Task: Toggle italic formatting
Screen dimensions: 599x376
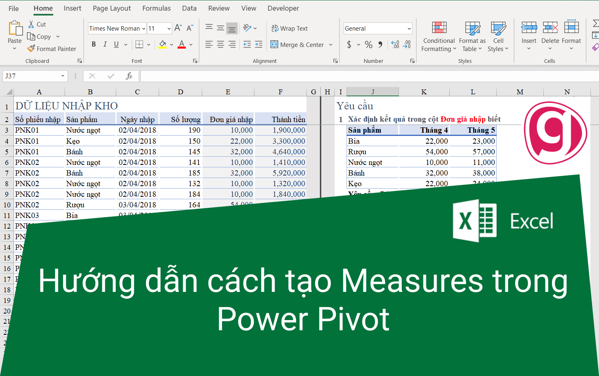Action: pos(105,44)
